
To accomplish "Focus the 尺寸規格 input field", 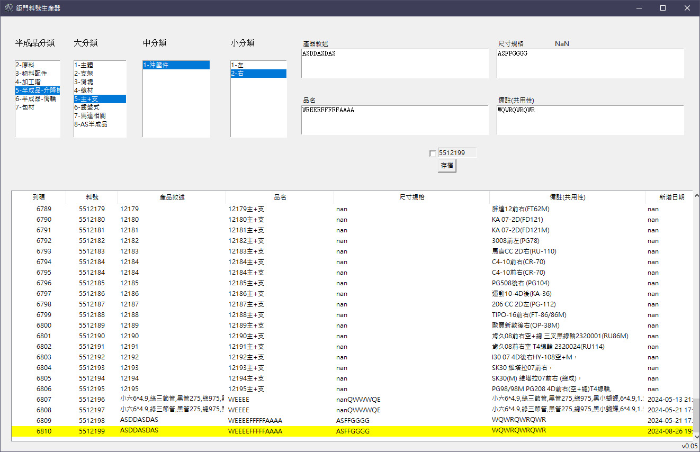I will [590, 64].
